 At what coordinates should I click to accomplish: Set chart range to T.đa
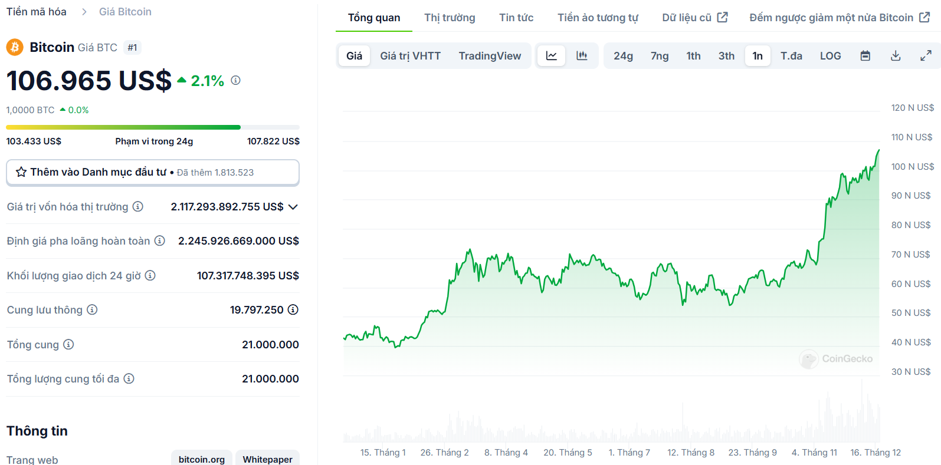click(791, 56)
